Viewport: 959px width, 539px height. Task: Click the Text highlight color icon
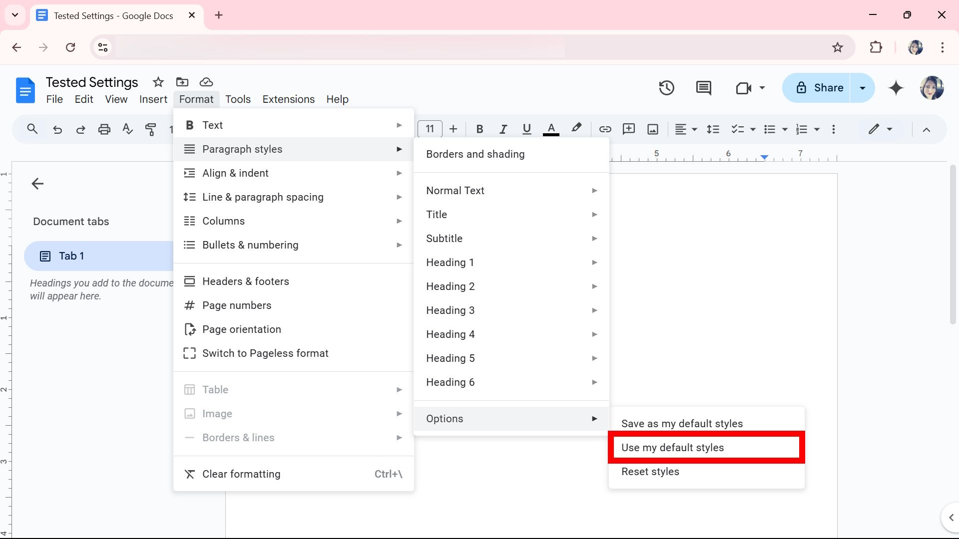point(576,129)
